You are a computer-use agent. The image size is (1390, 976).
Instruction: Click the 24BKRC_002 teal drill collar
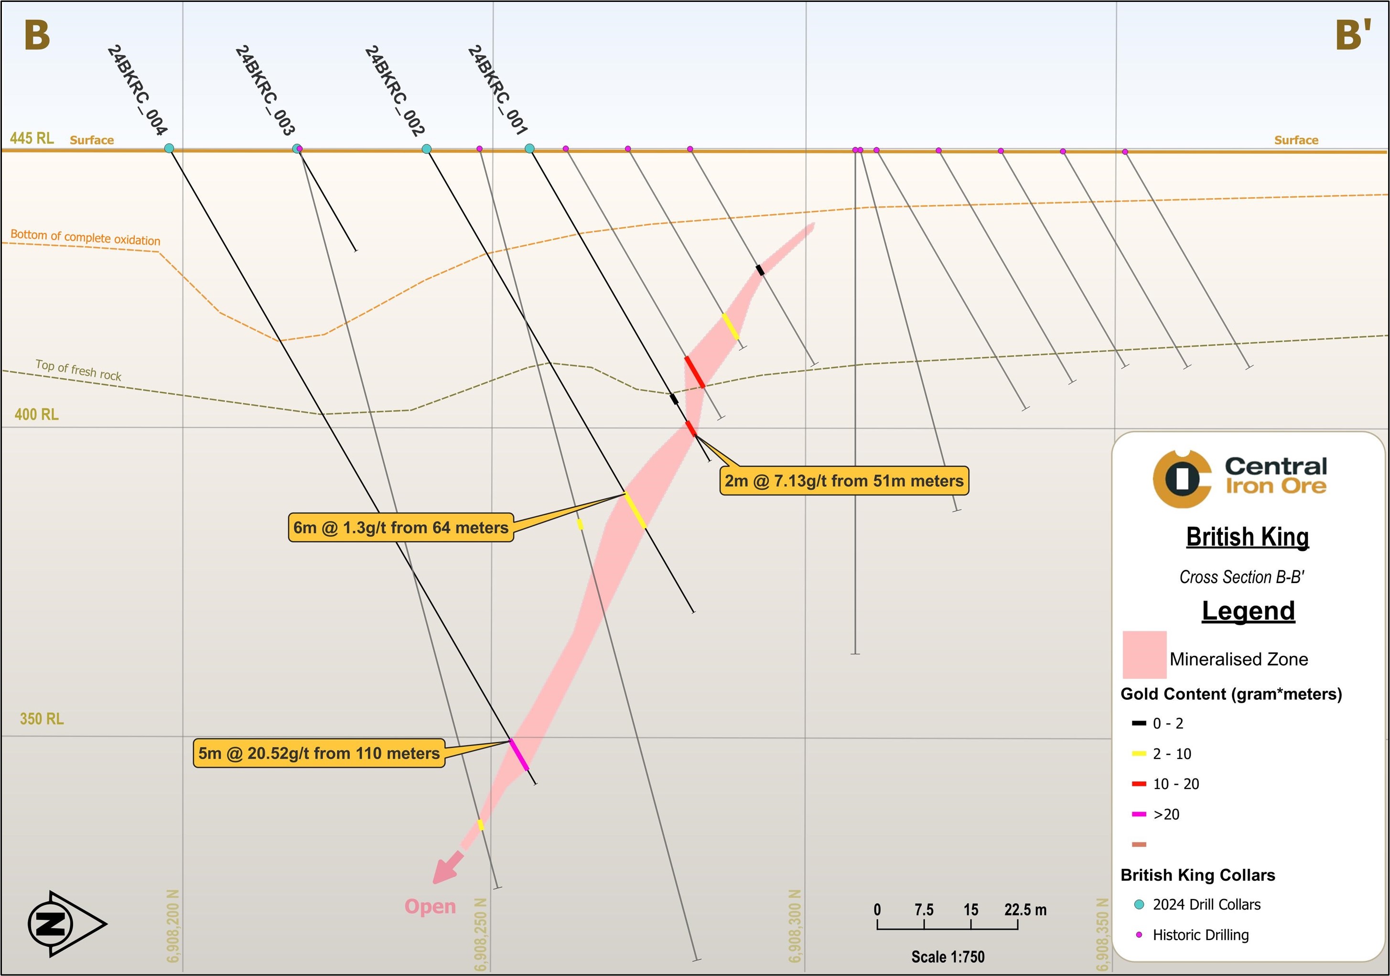[x=426, y=149]
